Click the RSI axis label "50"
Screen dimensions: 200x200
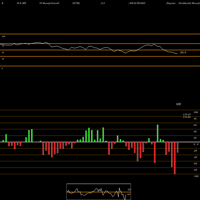coord(3,52)
